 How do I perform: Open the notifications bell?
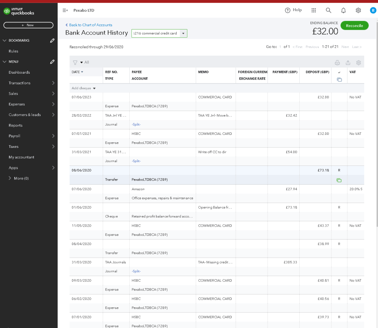pyautogui.click(x=343, y=10)
